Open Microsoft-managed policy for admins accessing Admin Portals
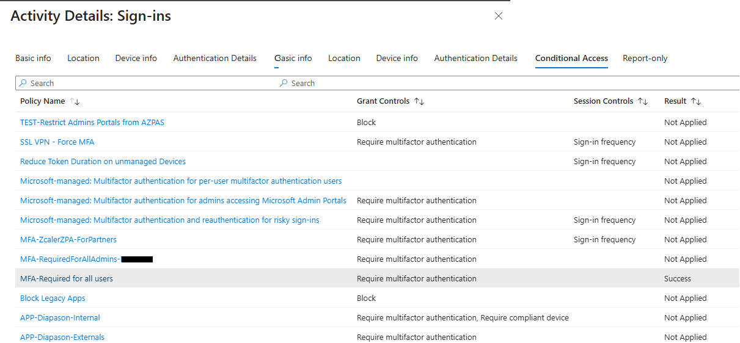Image resolution: width=740 pixels, height=343 pixels. 183,201
